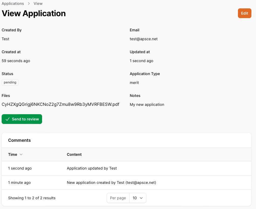Click the email address test@apsce.net

pyautogui.click(x=144, y=39)
